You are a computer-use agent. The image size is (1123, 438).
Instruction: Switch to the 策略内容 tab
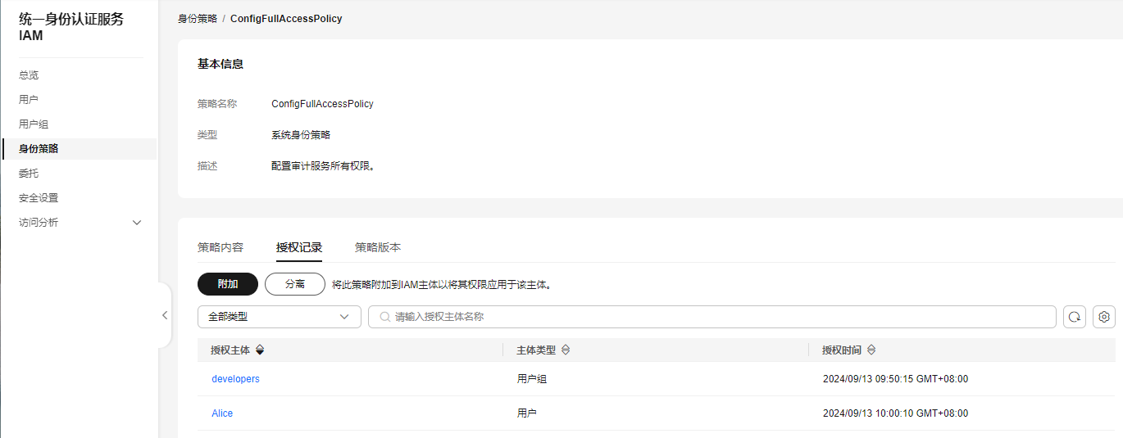pos(221,247)
